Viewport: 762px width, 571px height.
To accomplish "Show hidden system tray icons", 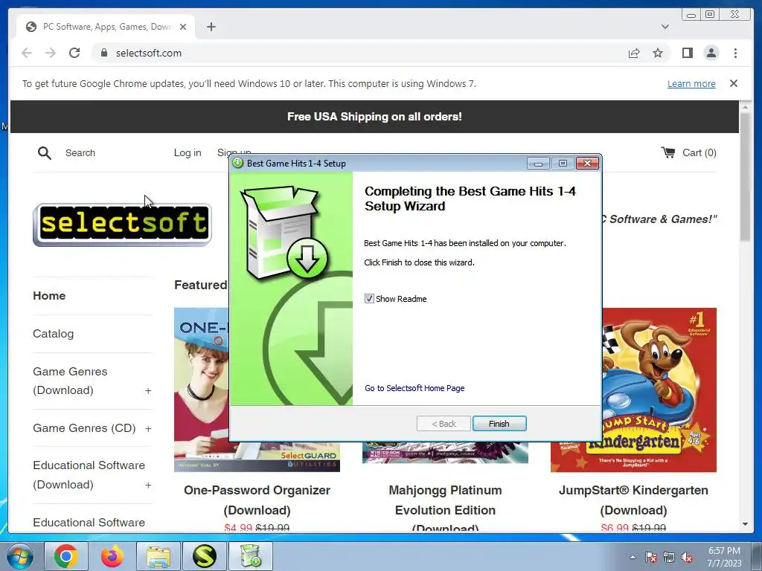I will coord(633,557).
